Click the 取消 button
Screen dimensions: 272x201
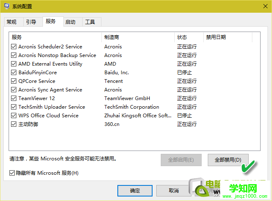tap(173, 191)
